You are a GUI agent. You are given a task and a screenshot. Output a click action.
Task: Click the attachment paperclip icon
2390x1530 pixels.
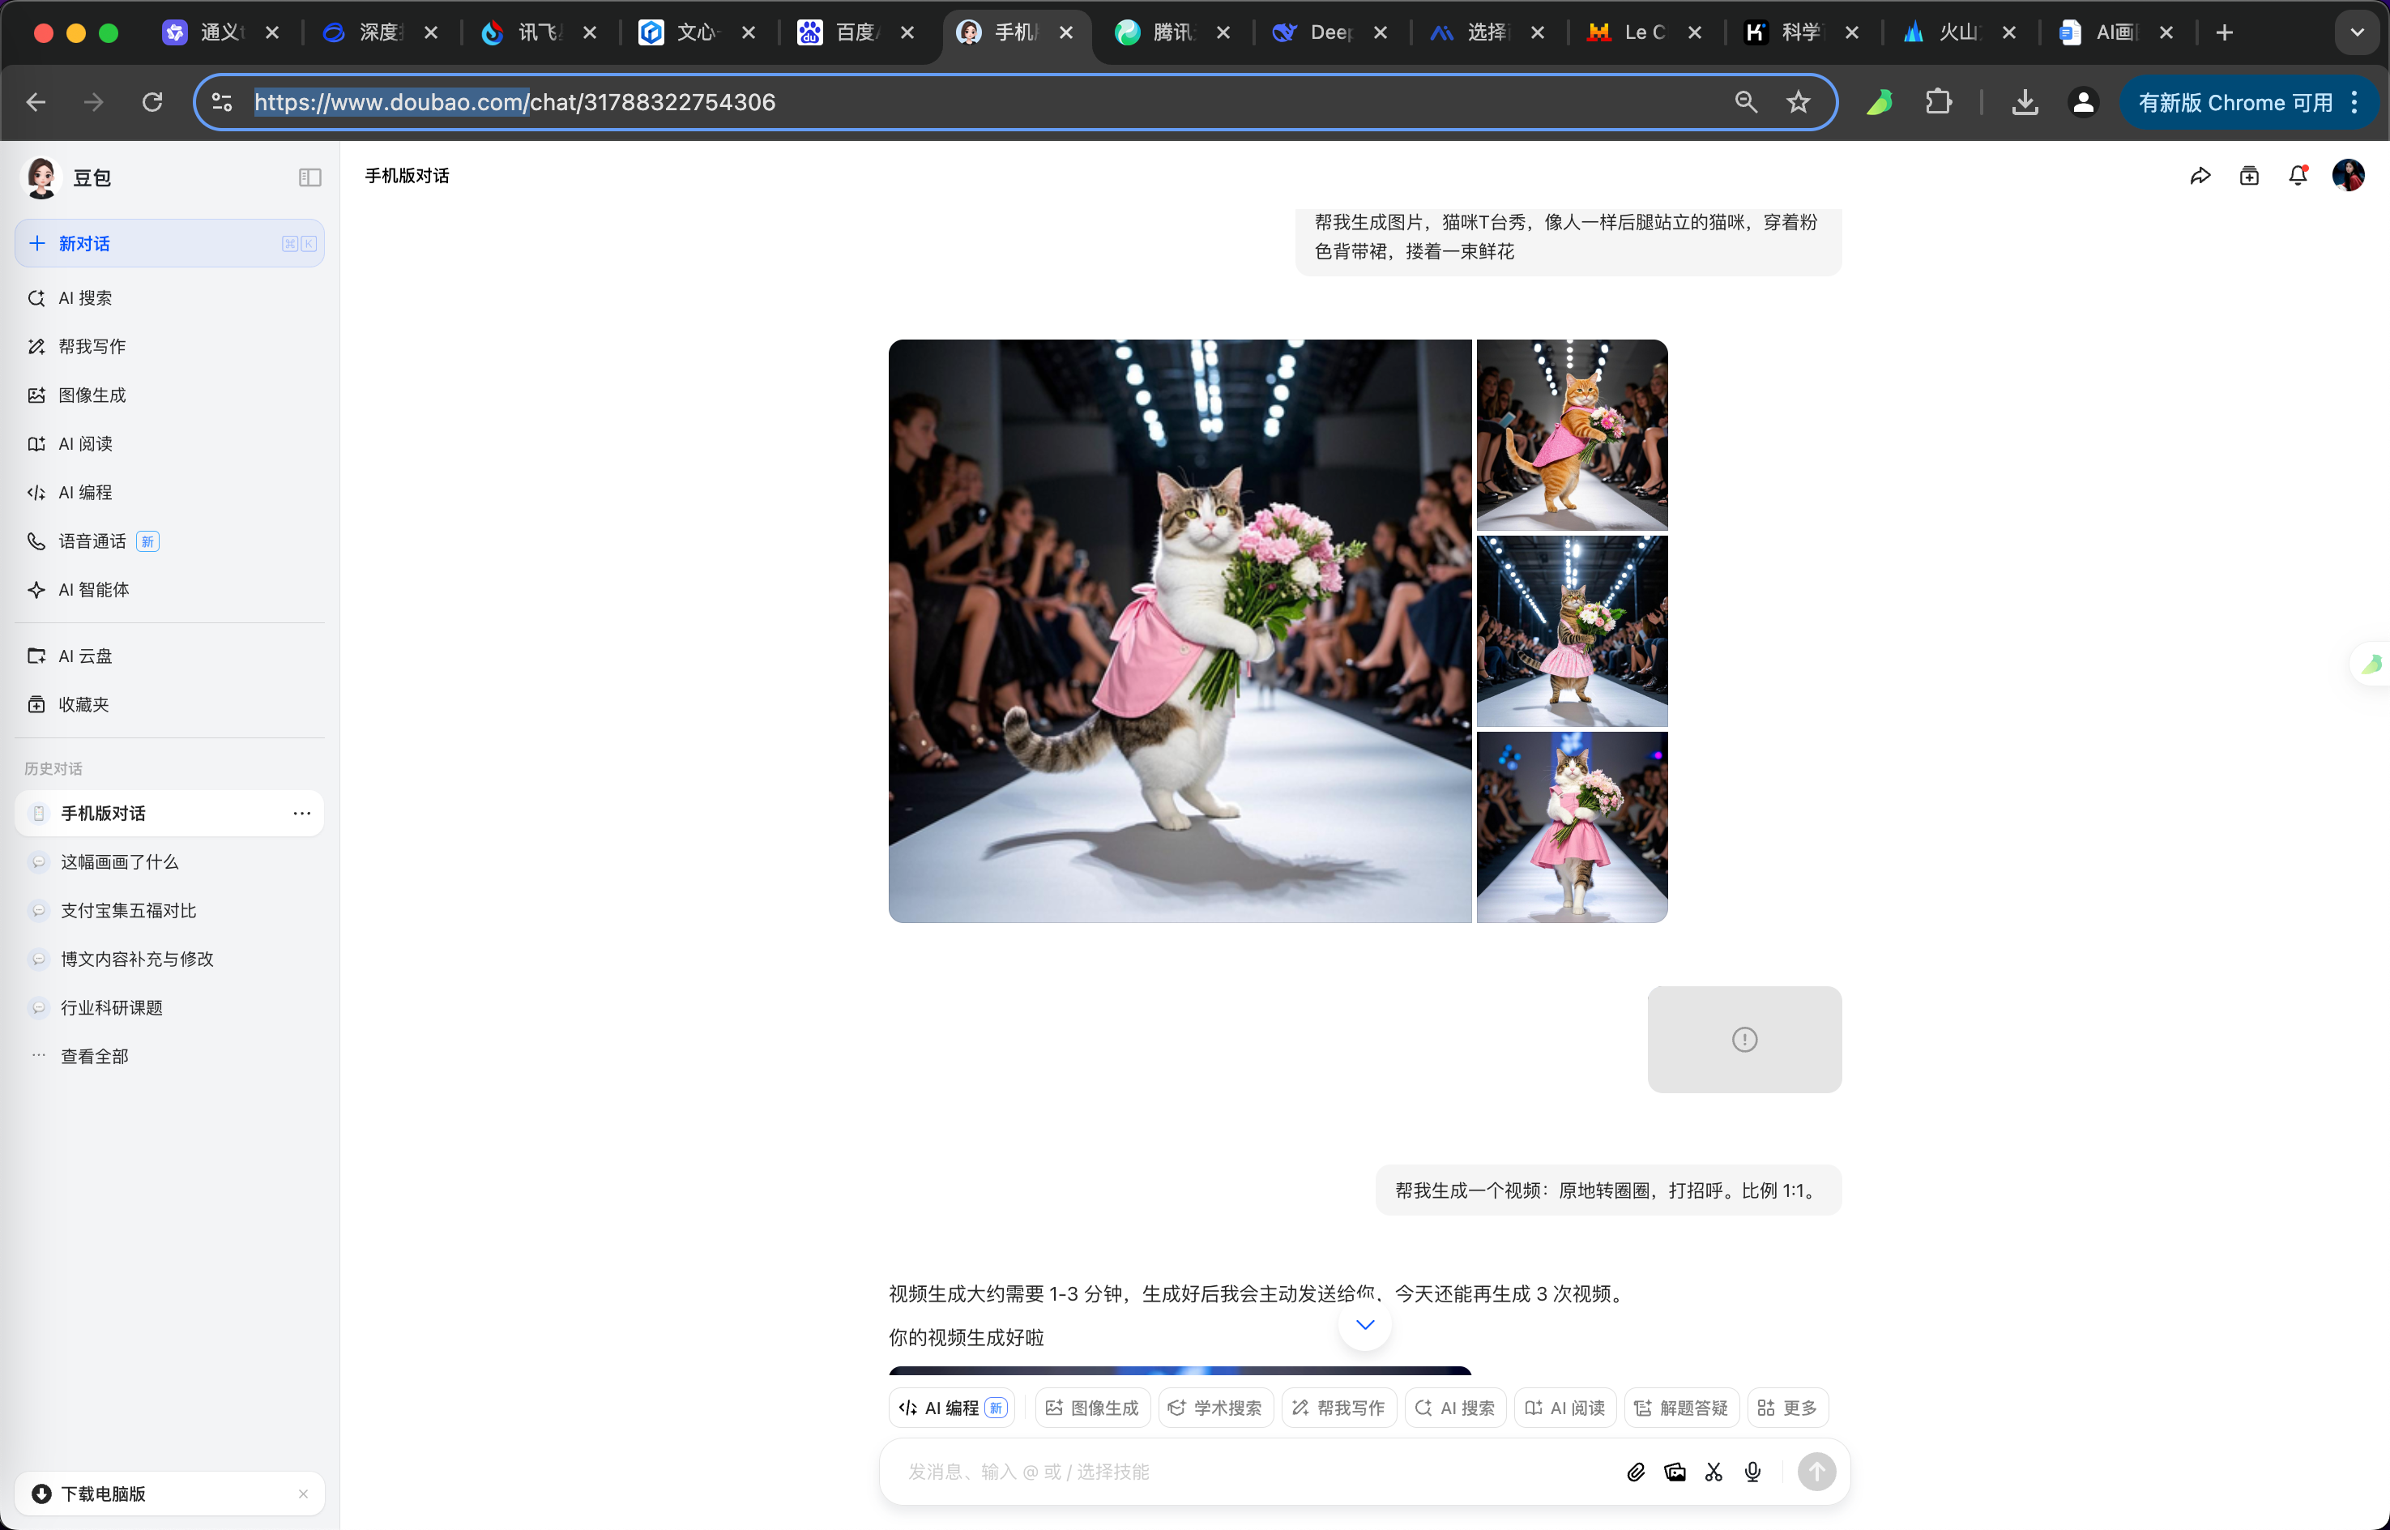tap(1636, 1472)
